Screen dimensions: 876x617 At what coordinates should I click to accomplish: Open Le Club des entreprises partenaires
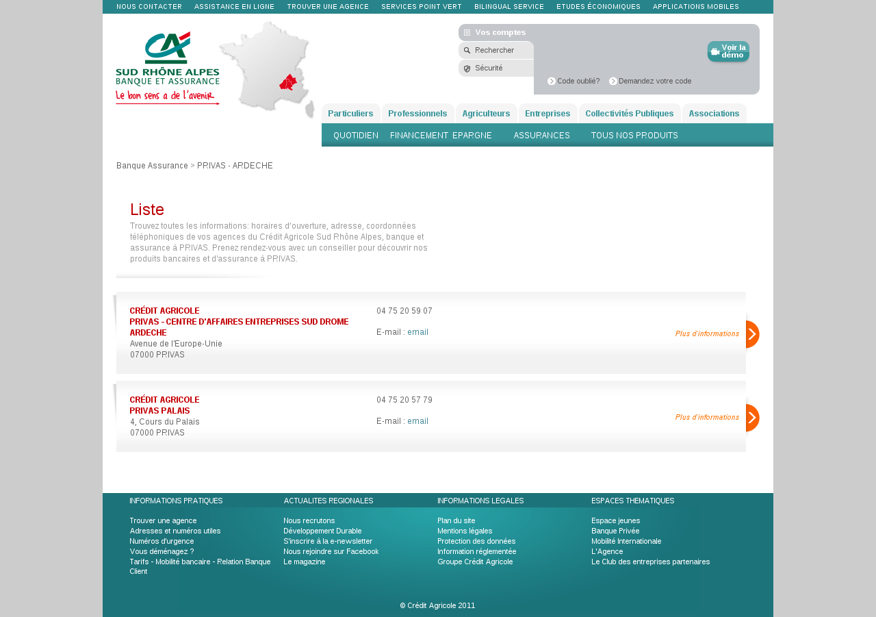click(x=651, y=562)
